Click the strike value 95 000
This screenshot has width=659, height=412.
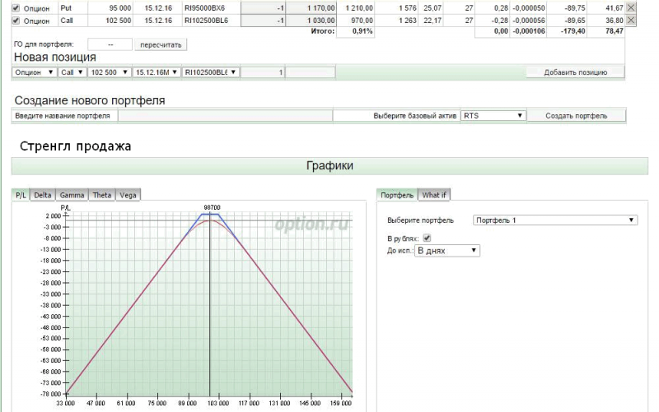pos(120,8)
